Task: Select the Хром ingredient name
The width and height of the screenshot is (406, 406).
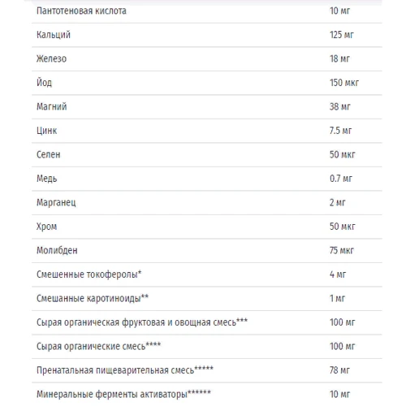Action: pyautogui.click(x=47, y=227)
